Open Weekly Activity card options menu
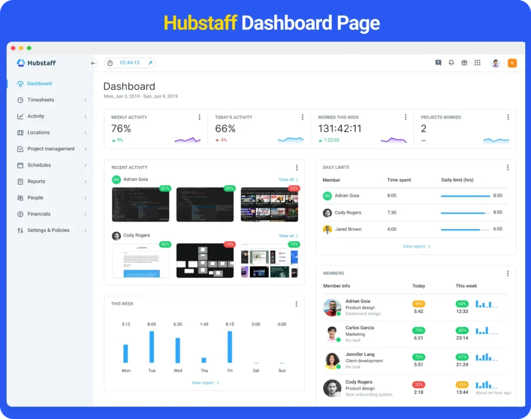The width and height of the screenshot is (531, 419). pos(199,117)
